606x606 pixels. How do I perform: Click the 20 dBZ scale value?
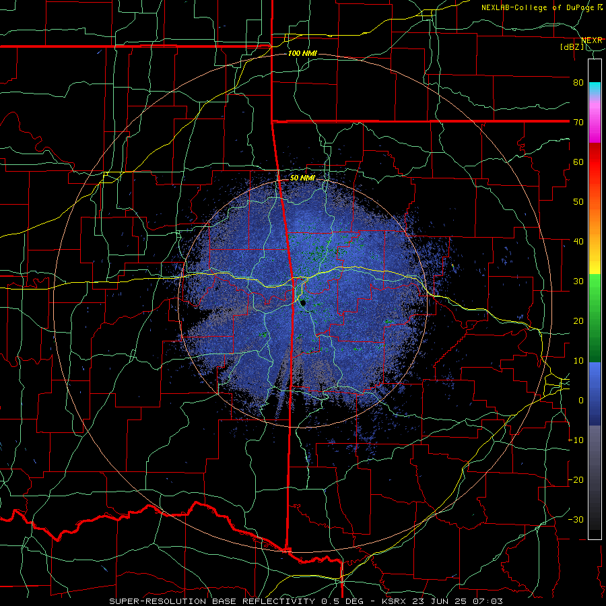(x=578, y=321)
